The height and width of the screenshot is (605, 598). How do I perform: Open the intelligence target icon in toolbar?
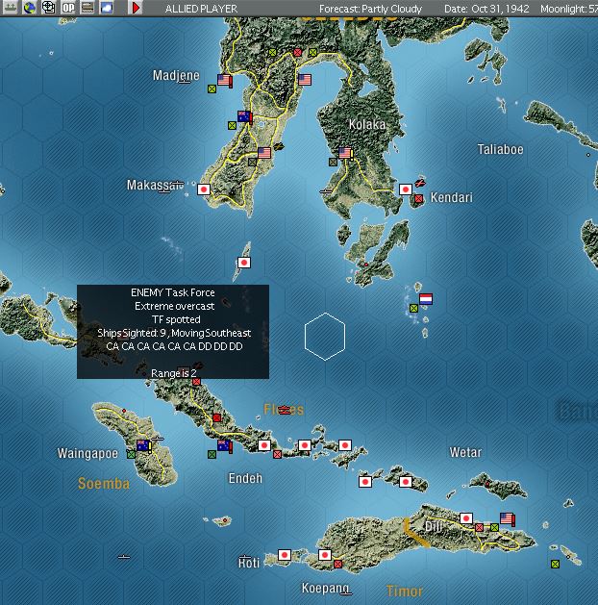pyautogui.click(x=49, y=8)
